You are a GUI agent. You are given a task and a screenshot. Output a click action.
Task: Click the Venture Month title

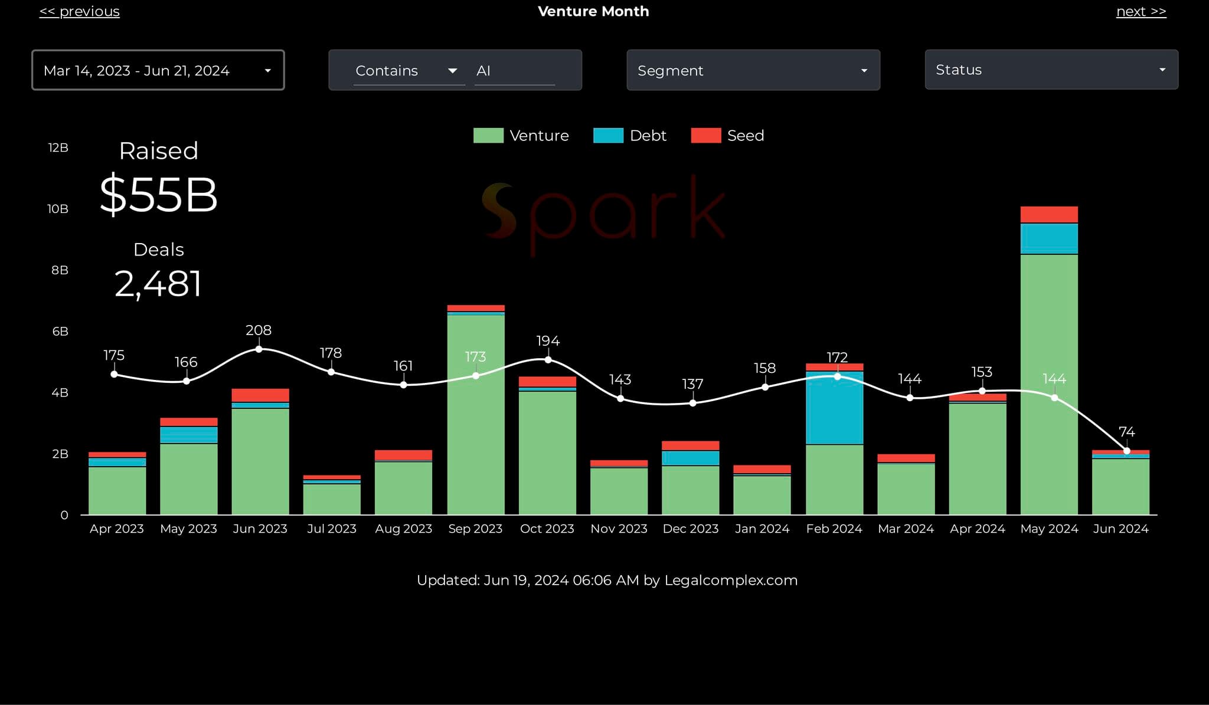[x=593, y=11]
